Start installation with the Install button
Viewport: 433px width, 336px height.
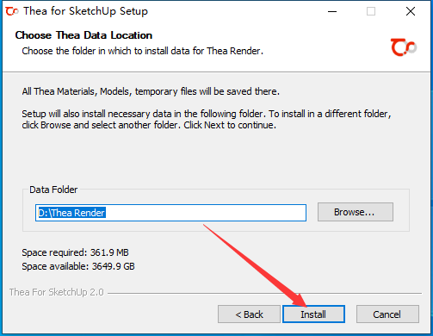313,314
